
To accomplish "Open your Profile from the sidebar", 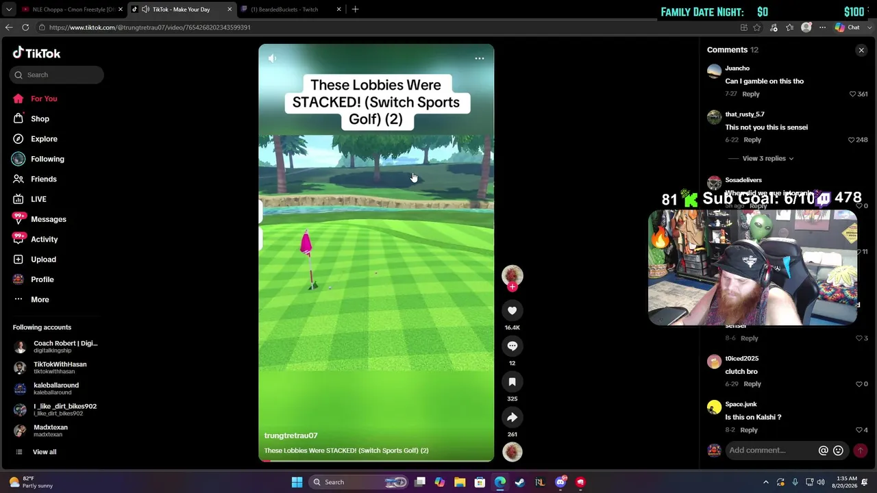I will pos(42,279).
